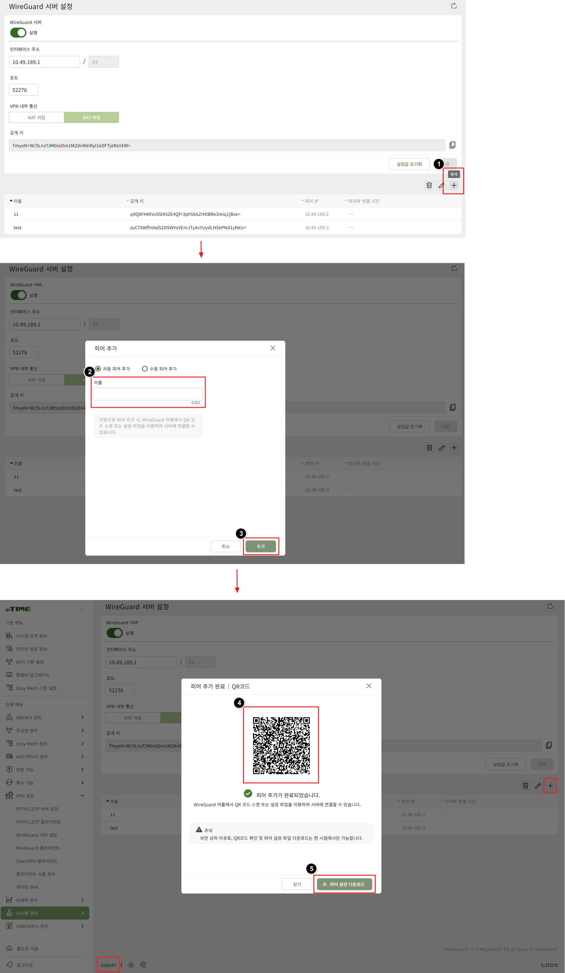Click the 이름 field in the 피어 추가 dialog
Screen dimensions: 565x973
[148, 394]
